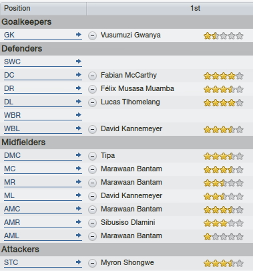Click the Midfielders section header

tap(126, 143)
